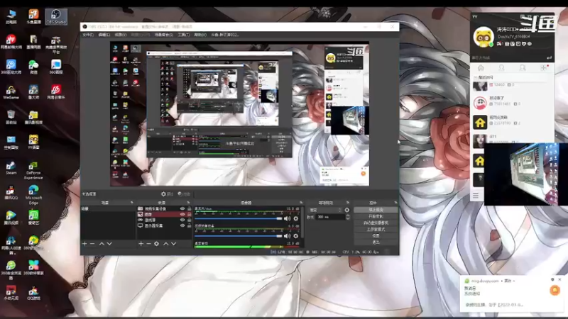
Task: Launch Microsoft Edge from the desktop
Action: (33, 196)
